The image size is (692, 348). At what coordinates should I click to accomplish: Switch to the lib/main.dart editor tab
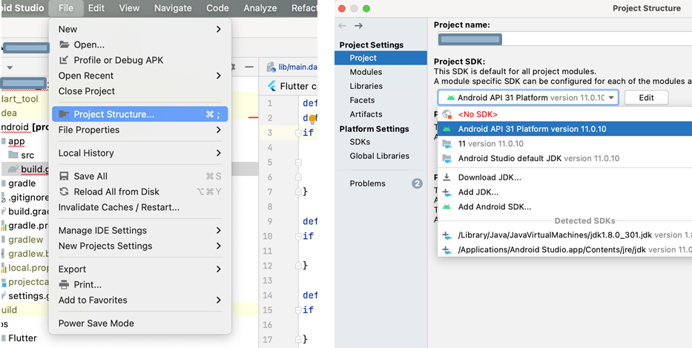pos(291,67)
